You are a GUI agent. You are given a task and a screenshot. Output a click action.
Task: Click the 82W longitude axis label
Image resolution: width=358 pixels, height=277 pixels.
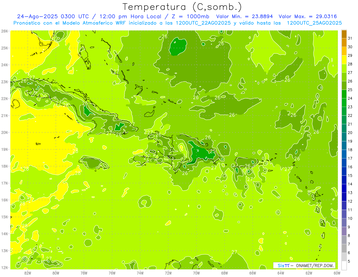(x=28, y=273)
